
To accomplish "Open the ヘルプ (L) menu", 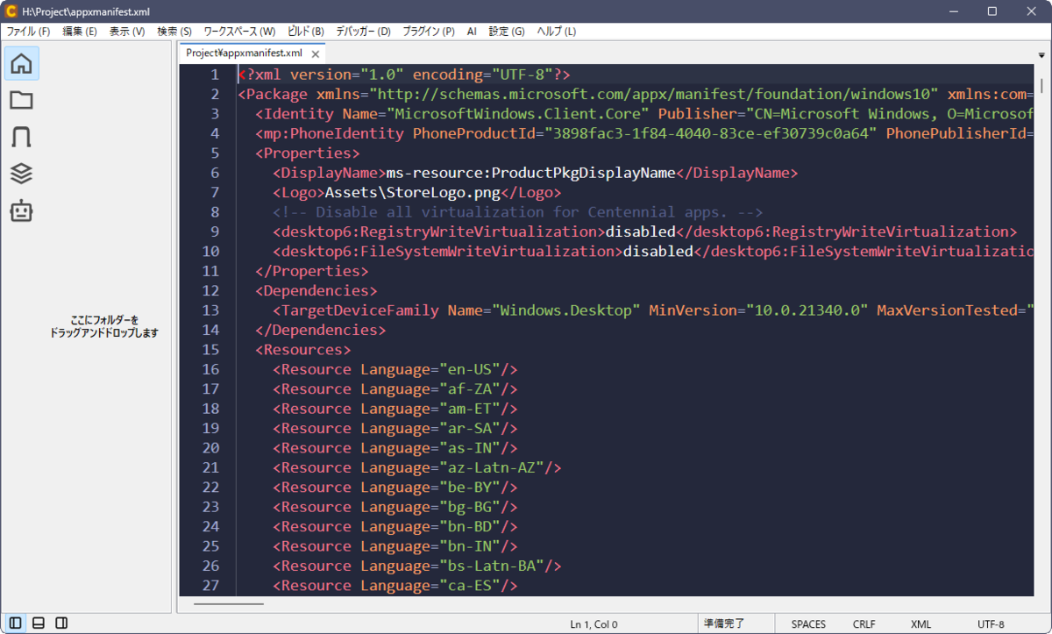I will (x=557, y=31).
